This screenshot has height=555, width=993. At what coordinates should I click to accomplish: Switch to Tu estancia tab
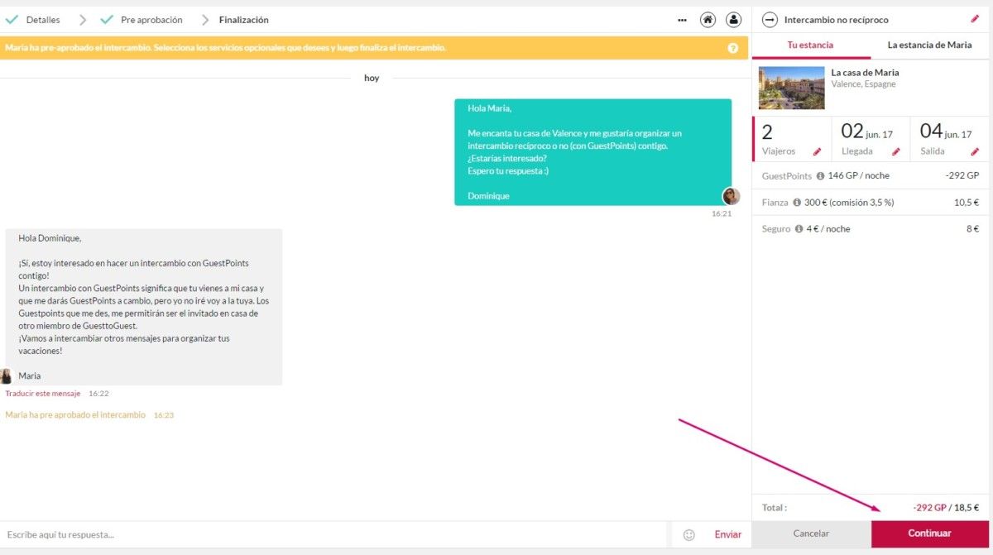pyautogui.click(x=810, y=45)
